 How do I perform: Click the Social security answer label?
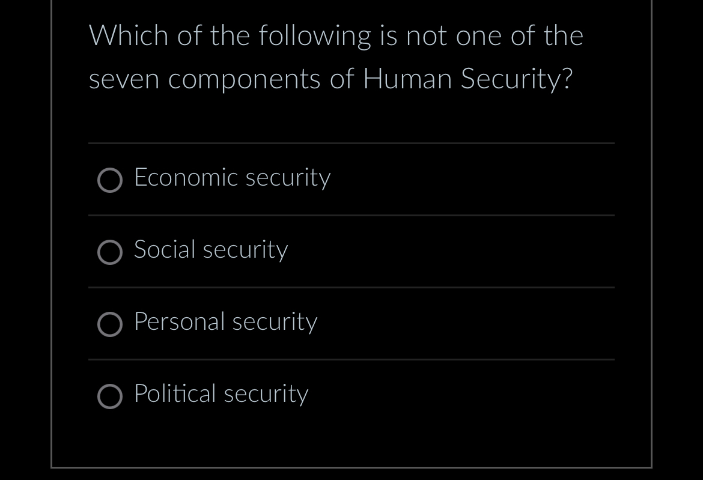[210, 250]
